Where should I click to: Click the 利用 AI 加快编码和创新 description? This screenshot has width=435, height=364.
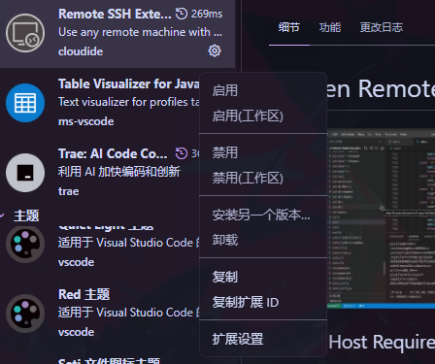click(x=118, y=172)
